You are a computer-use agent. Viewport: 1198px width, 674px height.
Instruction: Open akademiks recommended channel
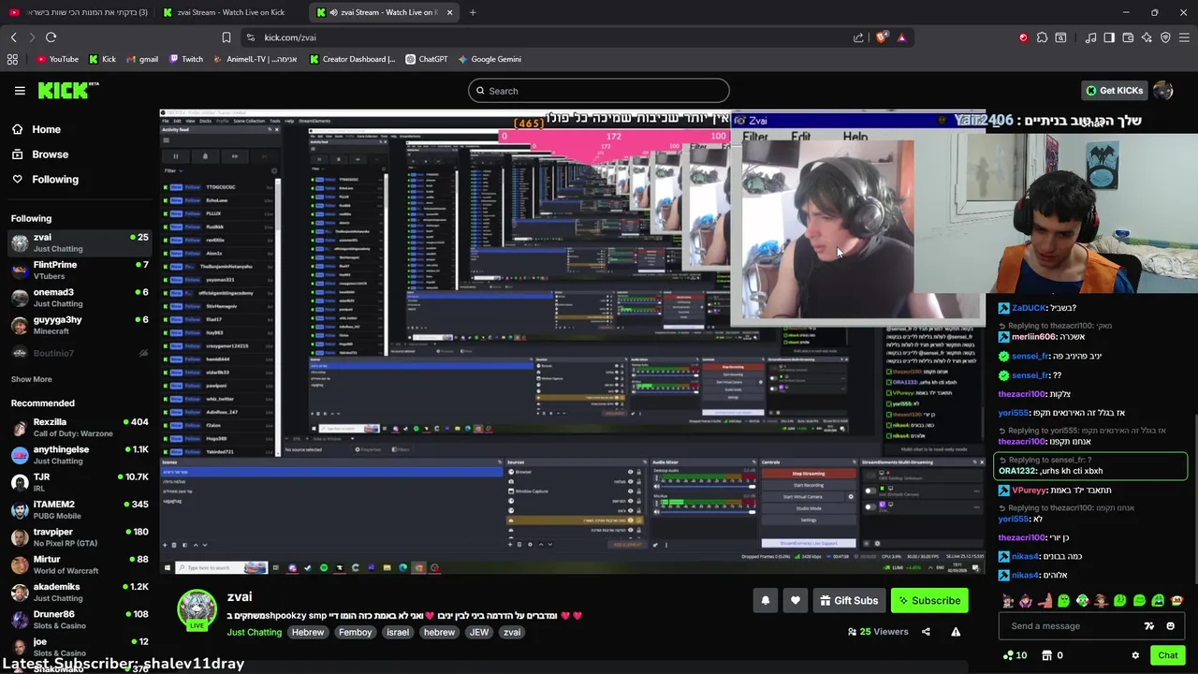click(x=80, y=592)
